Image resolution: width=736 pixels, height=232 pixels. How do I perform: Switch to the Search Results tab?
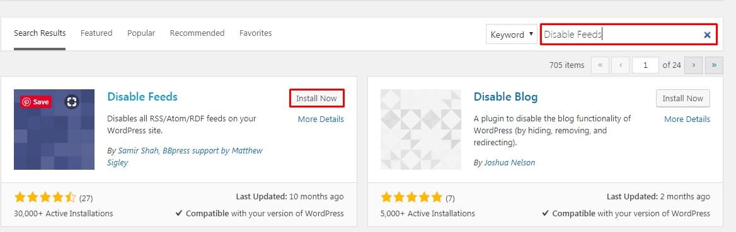(x=40, y=33)
